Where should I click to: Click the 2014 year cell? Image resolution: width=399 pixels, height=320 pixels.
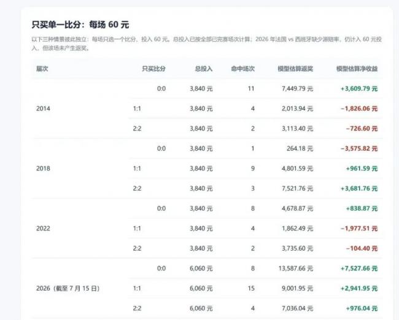[x=43, y=109]
